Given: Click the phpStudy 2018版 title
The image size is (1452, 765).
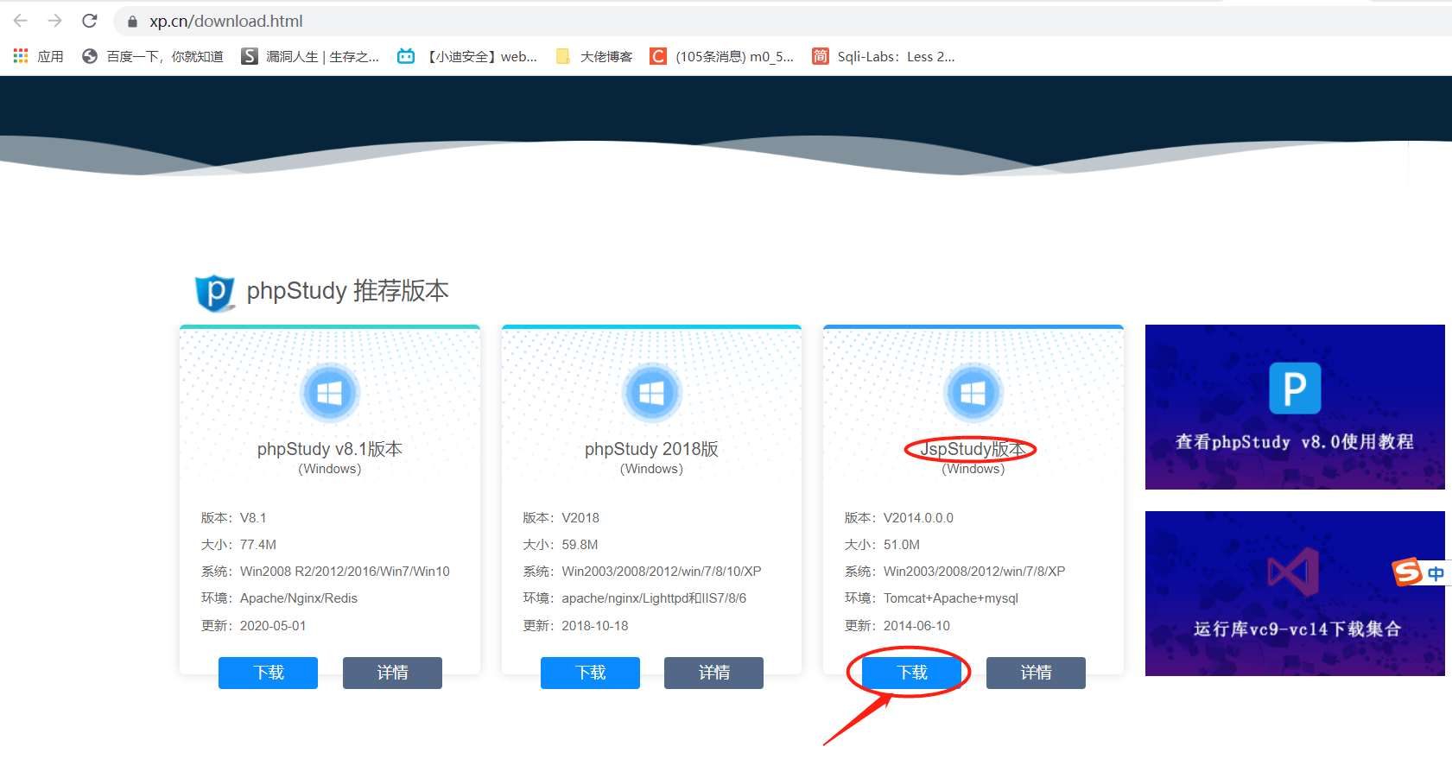Looking at the screenshot, I should point(651,449).
